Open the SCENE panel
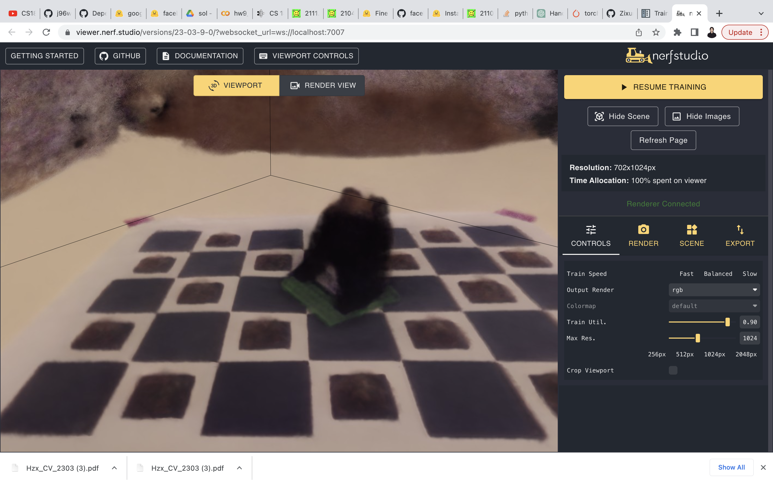This screenshot has width=773, height=483. click(x=692, y=230)
